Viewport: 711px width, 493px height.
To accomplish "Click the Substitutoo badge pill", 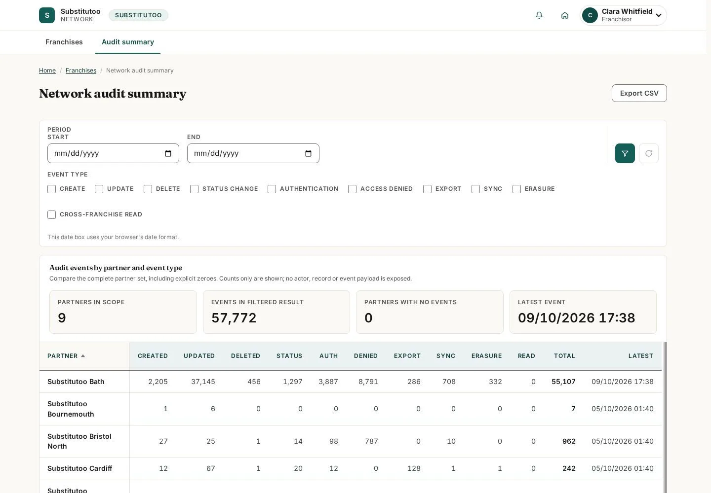I will (138, 15).
